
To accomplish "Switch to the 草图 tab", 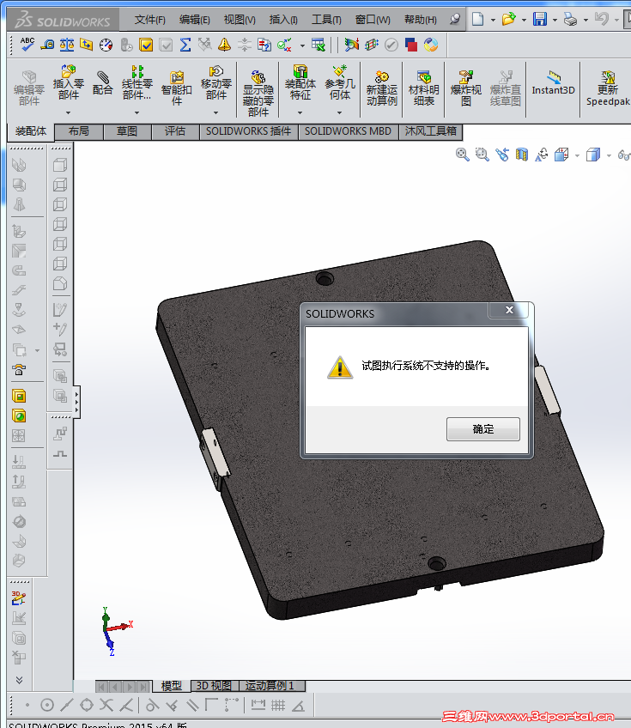I will 127,131.
